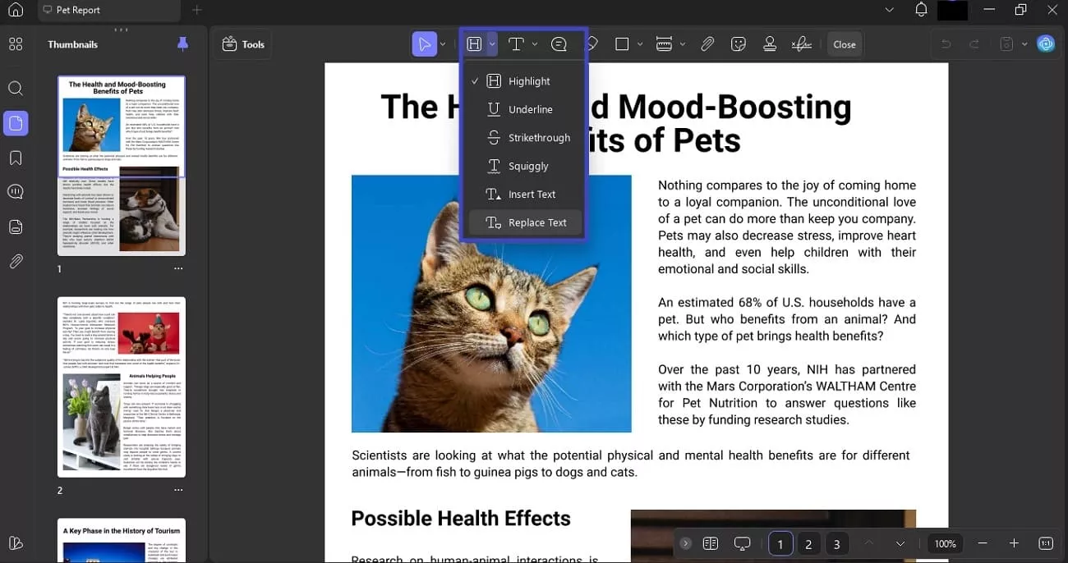Open the signature tool

point(802,44)
